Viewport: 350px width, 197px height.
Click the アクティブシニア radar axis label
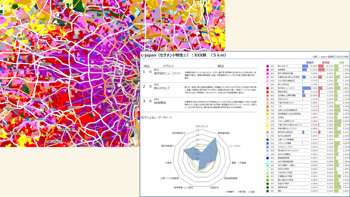(x=202, y=126)
